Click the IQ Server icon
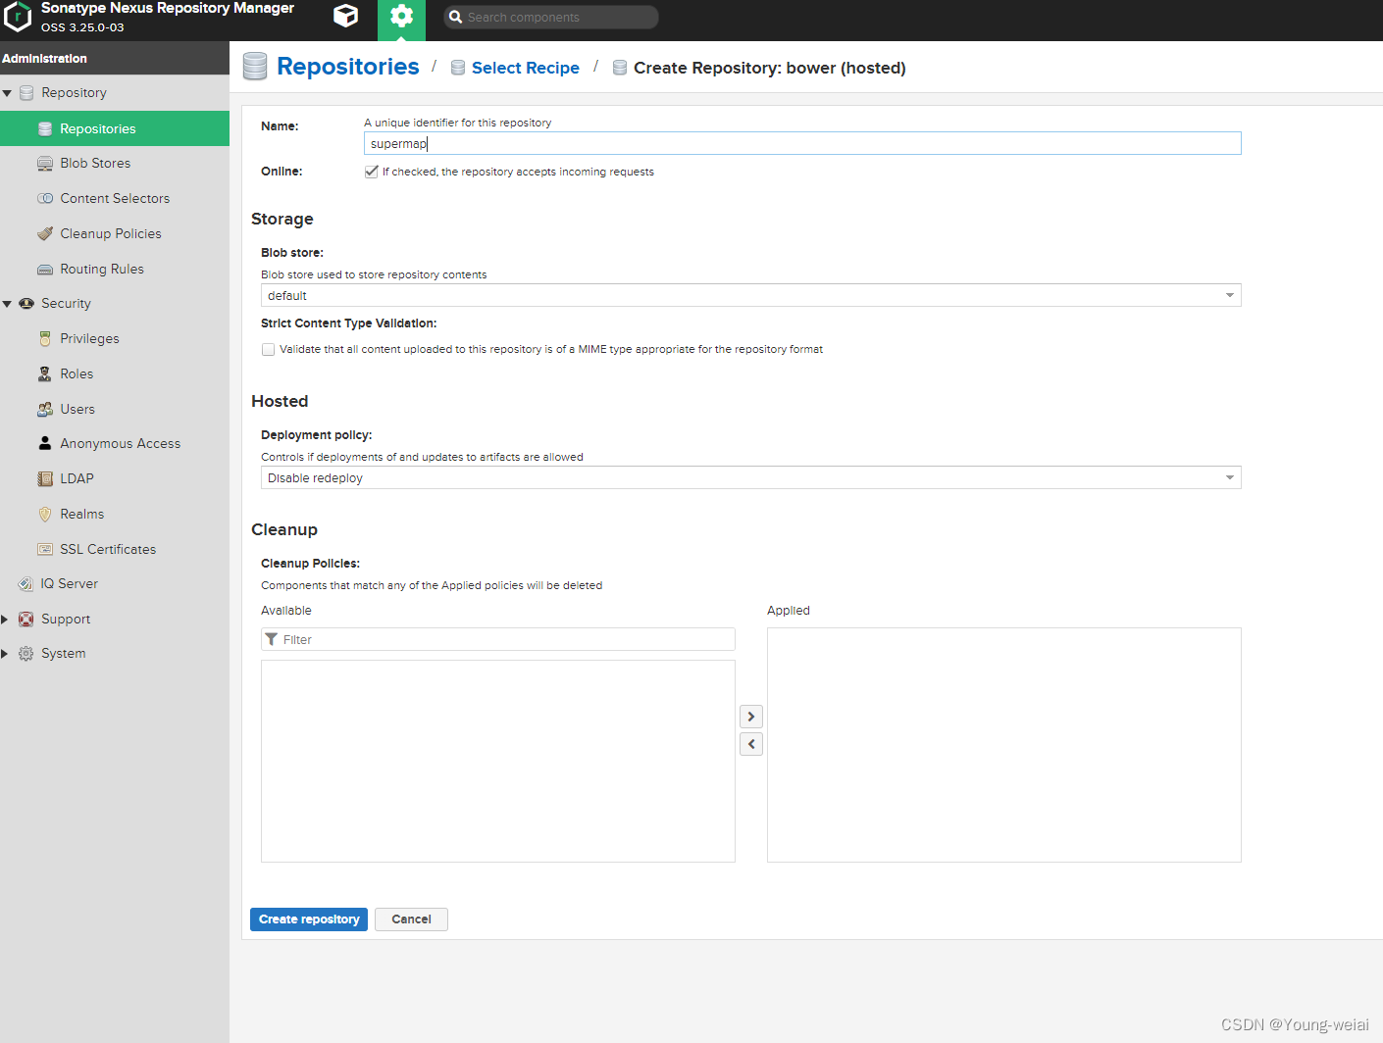The width and height of the screenshot is (1383, 1043). pyautogui.click(x=26, y=584)
